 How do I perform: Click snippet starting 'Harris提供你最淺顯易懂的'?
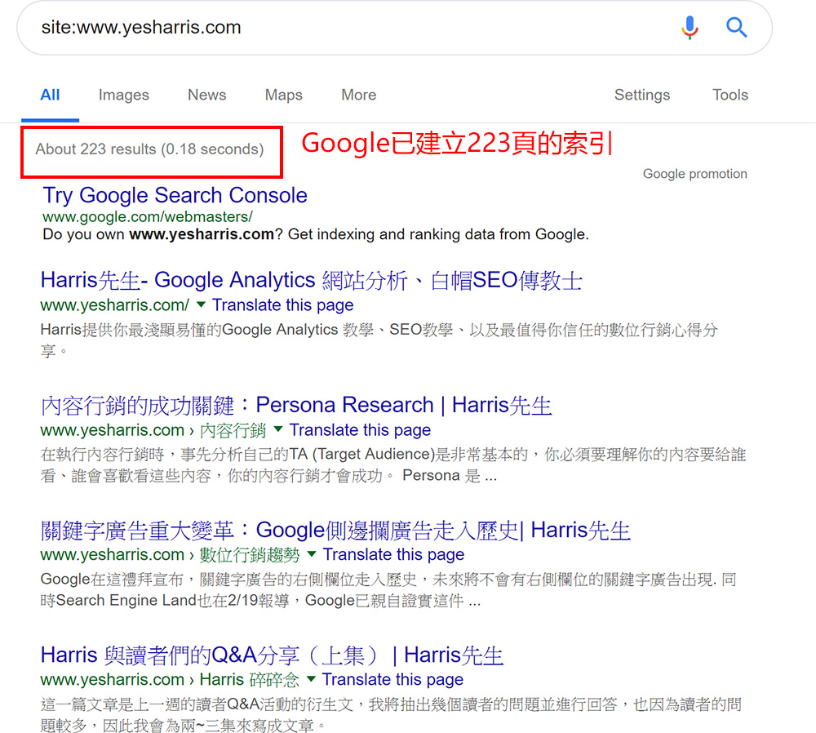(379, 340)
